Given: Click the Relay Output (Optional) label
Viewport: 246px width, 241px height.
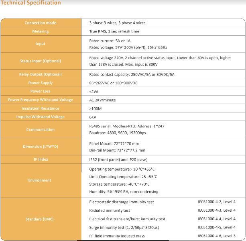Looking at the screenshot, I should coord(41,74).
